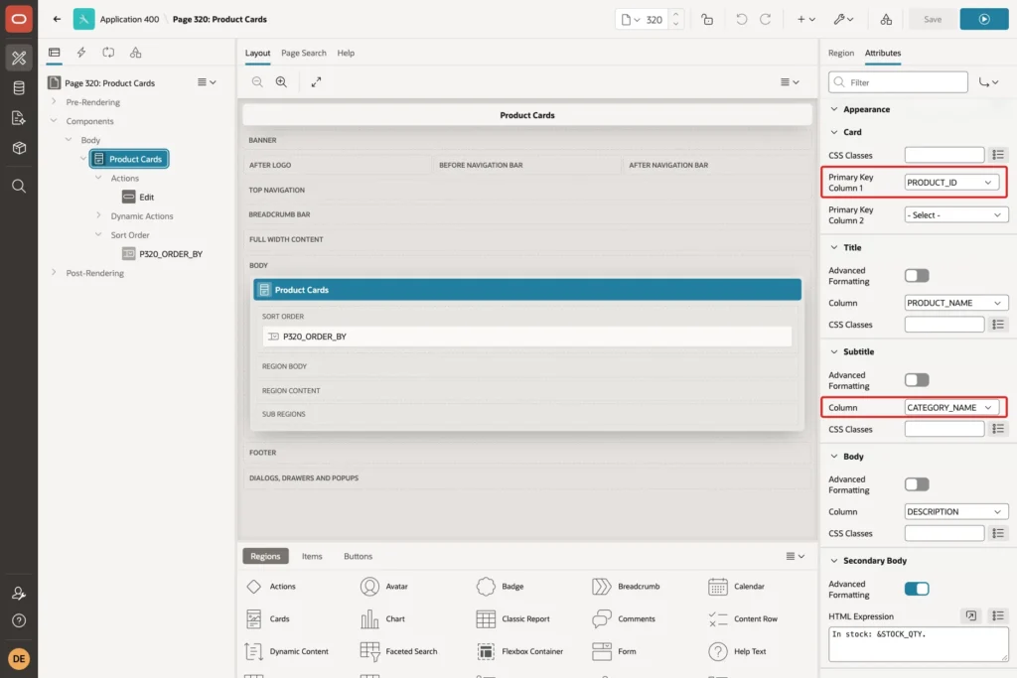Screen dimensions: 1017x678
Task: Click the Filter attributes search field
Action: [x=898, y=82]
